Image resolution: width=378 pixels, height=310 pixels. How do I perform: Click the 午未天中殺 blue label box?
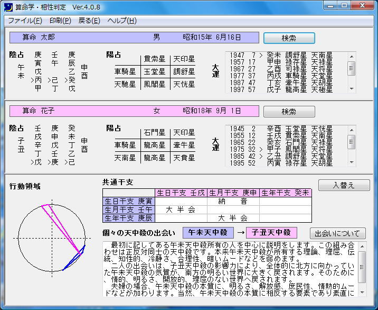tap(208, 233)
